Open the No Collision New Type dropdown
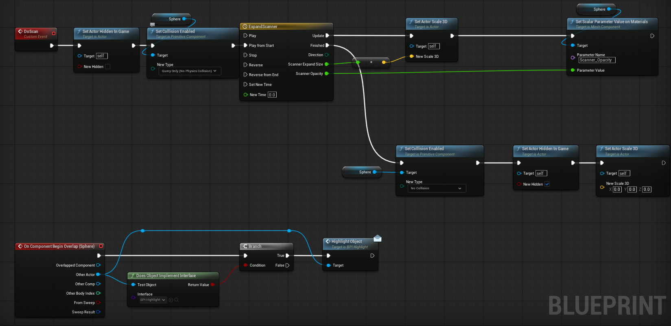671x326 pixels. tap(437, 188)
